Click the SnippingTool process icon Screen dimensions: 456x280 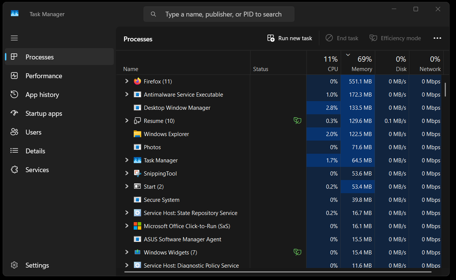[x=137, y=173]
